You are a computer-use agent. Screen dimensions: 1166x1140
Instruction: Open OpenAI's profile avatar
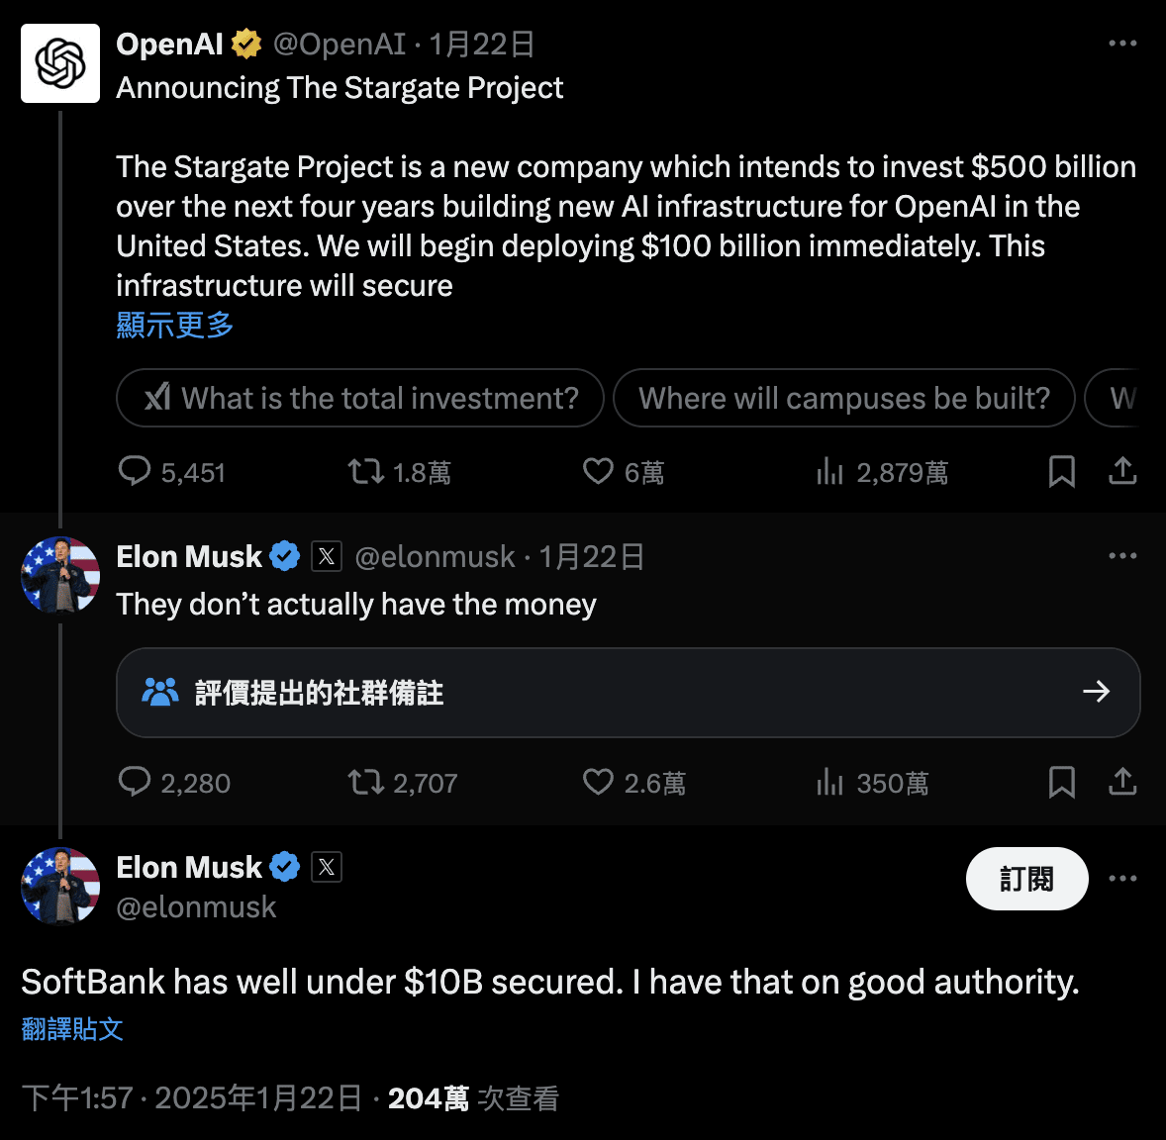[x=60, y=62]
